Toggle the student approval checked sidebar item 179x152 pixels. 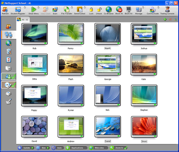pyautogui.click(x=9, y=77)
